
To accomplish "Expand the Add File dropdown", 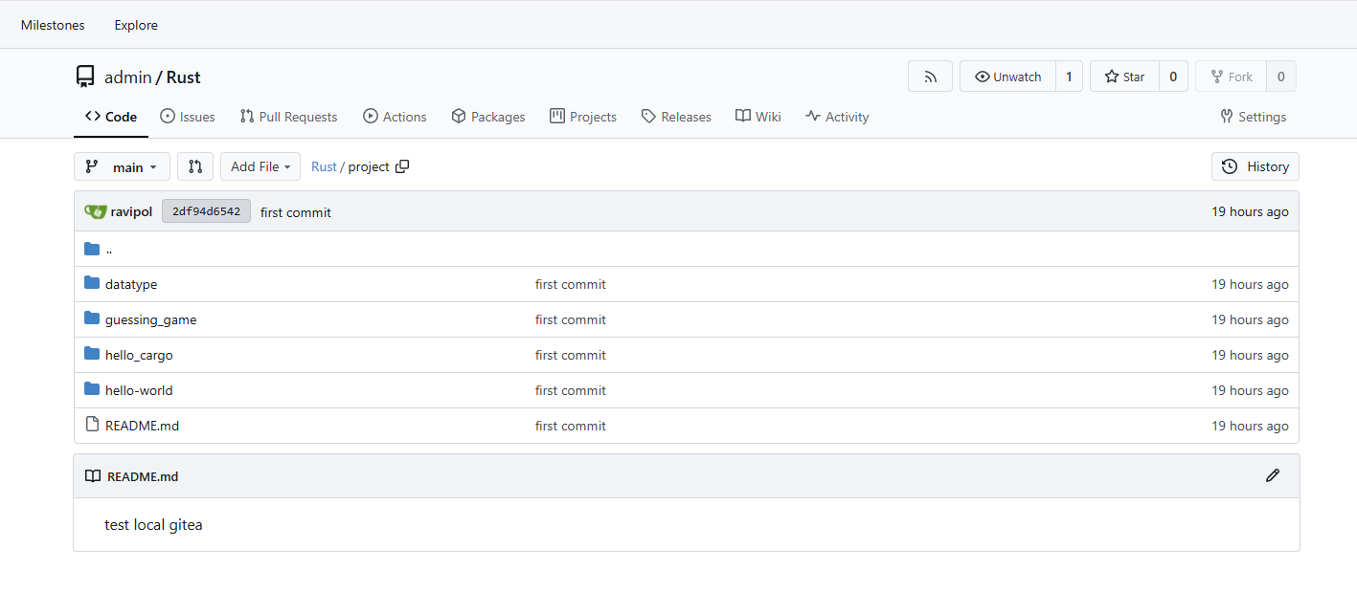I will (x=260, y=166).
